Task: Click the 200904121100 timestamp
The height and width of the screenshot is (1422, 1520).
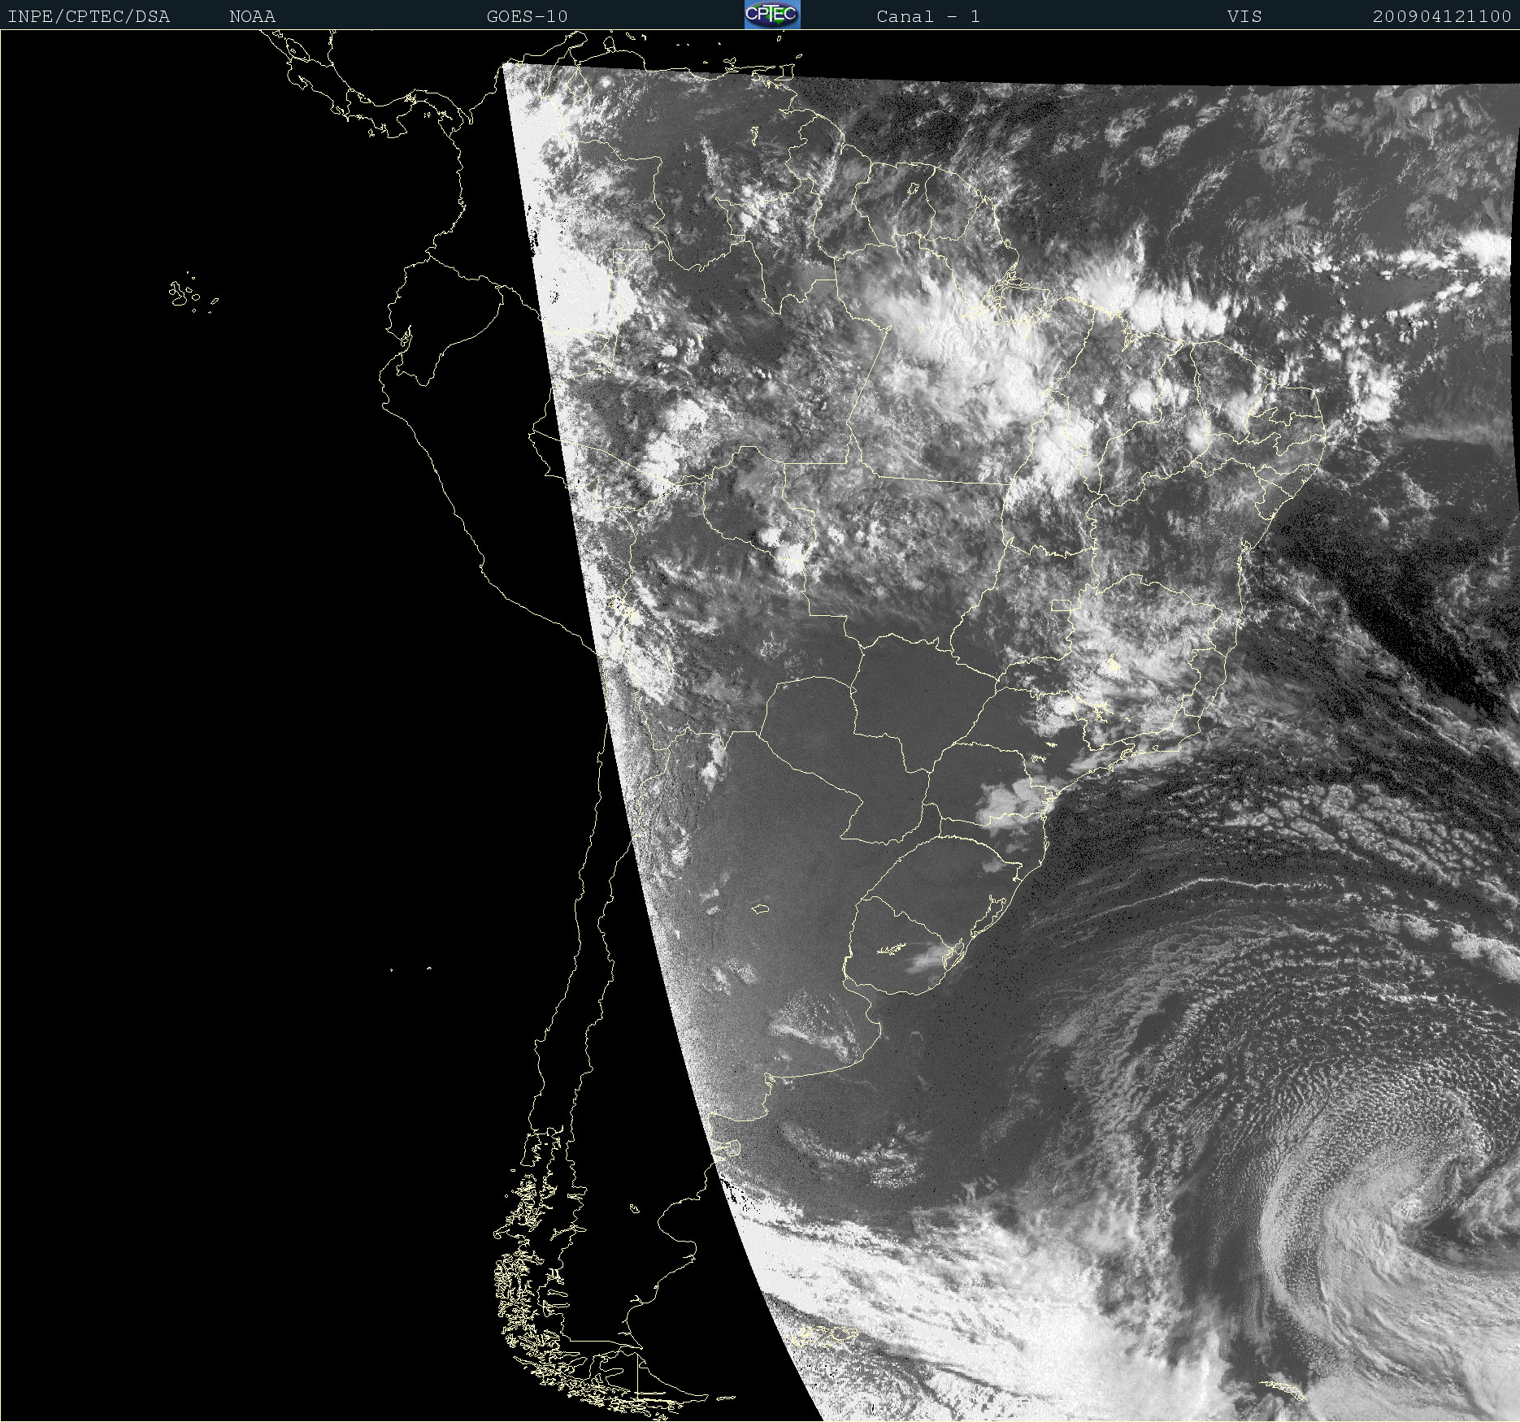Action: pos(1442,16)
